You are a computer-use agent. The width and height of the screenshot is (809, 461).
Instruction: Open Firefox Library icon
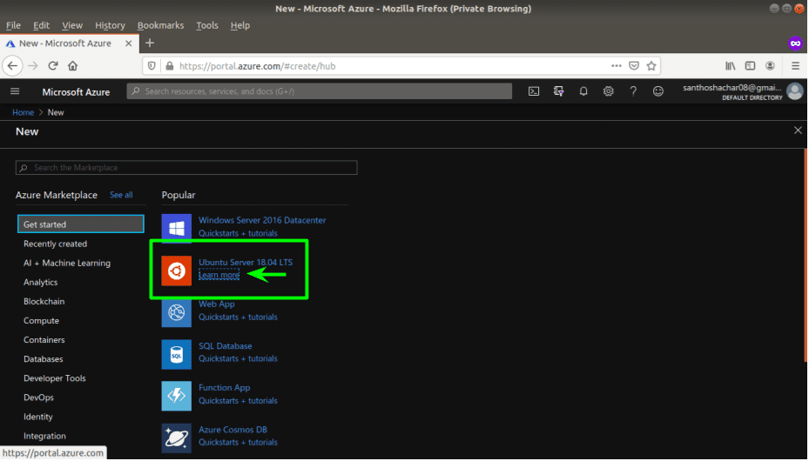click(730, 66)
